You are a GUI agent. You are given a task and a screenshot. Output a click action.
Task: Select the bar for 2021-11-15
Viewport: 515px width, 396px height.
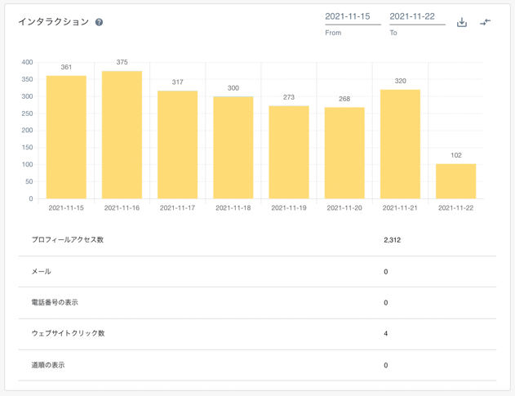pyautogui.click(x=66, y=137)
